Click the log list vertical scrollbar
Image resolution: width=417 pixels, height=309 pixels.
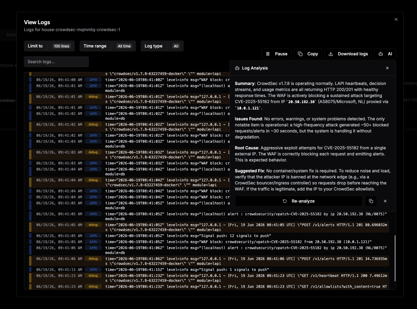pyautogui.click(x=395, y=259)
